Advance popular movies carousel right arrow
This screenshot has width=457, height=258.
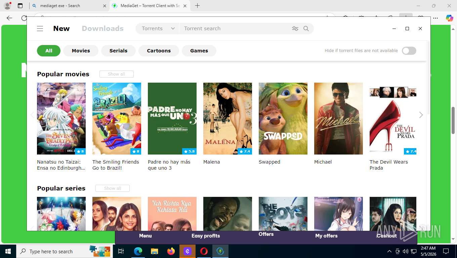click(x=421, y=115)
